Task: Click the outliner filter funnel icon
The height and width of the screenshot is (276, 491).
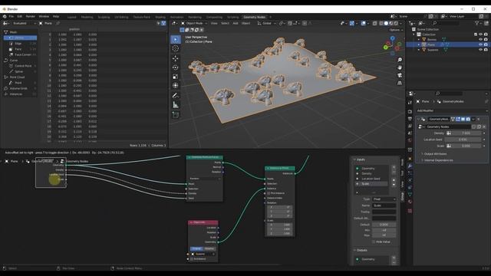Action: (477, 23)
